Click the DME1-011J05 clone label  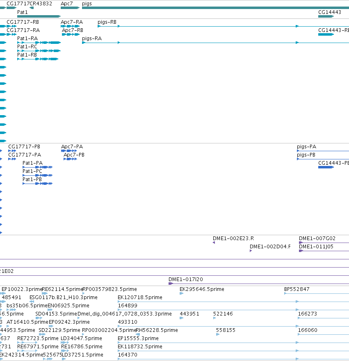click(x=316, y=247)
